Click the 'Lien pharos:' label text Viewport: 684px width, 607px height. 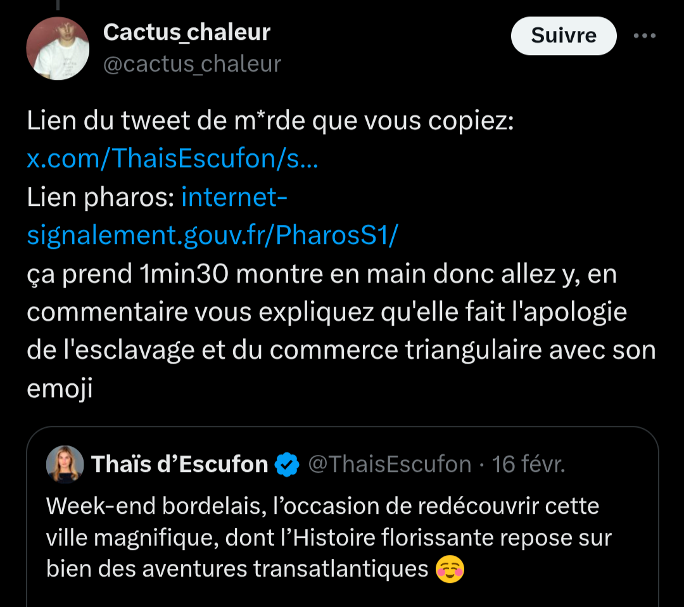tap(101, 197)
